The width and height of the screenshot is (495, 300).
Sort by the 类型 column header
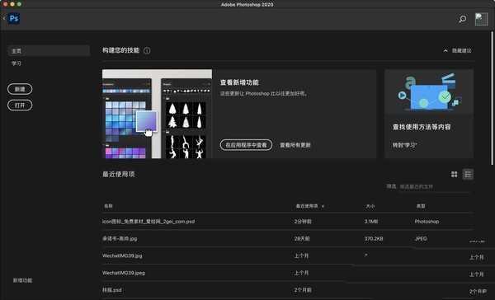click(x=421, y=206)
